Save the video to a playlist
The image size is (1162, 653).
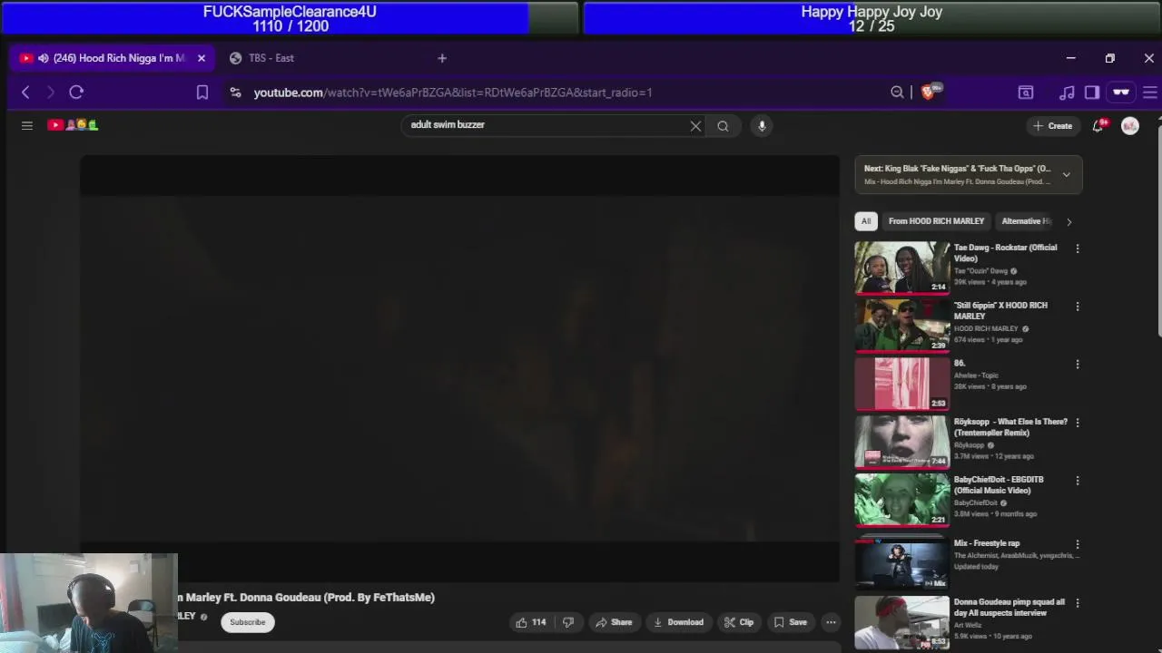[790, 622]
